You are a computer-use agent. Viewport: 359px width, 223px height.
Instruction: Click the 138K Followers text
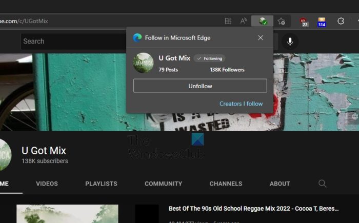(x=227, y=70)
